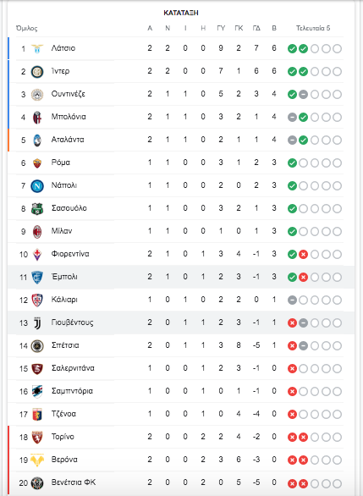Click Lazio's first green win indicator

(292, 49)
